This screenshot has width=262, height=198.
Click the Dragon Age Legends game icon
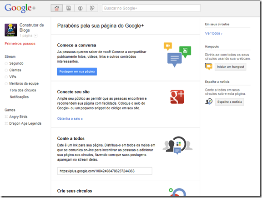click(6, 123)
